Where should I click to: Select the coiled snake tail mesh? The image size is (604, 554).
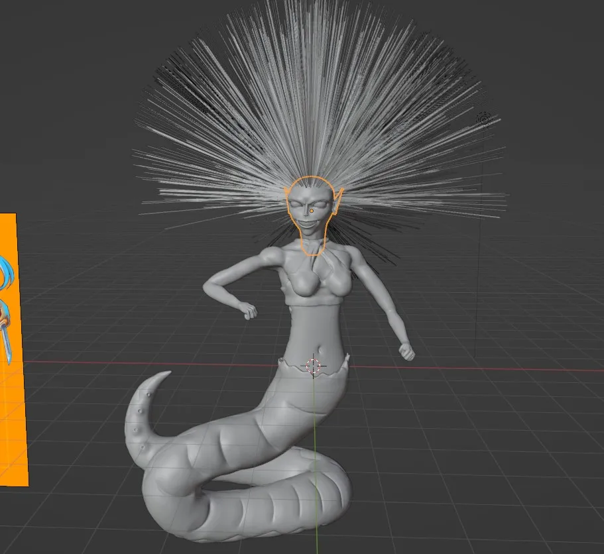pos(237,447)
